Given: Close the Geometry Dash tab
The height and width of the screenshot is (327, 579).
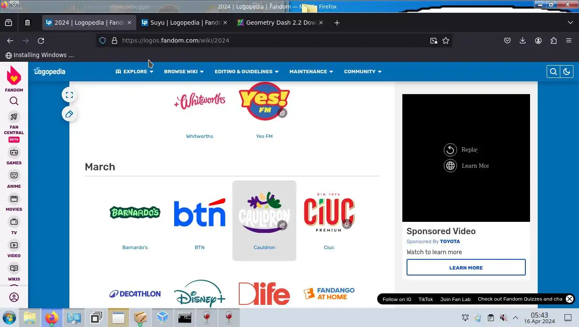Looking at the screenshot, I should point(321,23).
